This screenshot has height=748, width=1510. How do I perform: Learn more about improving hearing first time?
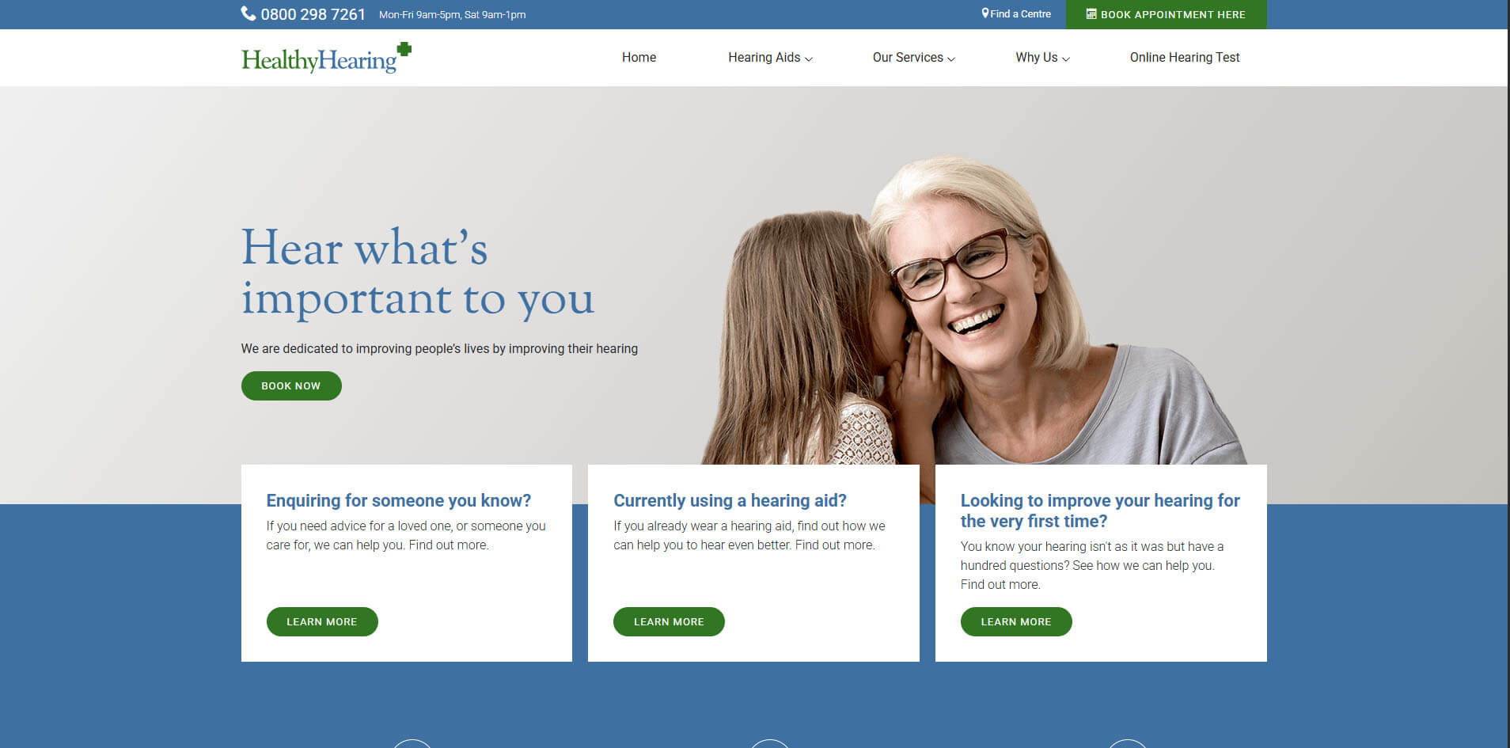1016,621
